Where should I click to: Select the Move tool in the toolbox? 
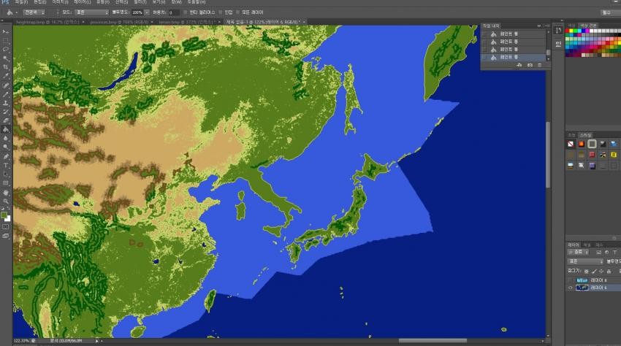coord(6,32)
